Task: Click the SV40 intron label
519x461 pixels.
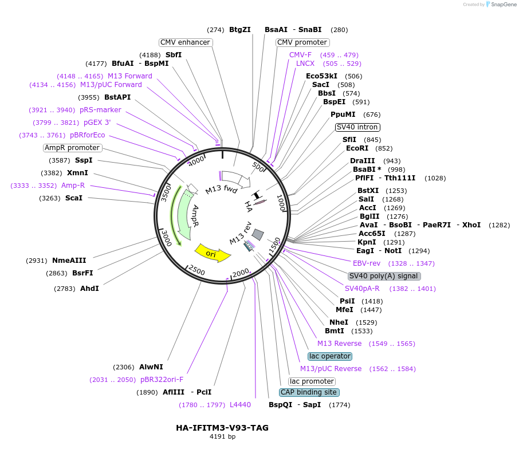Action: pyautogui.click(x=357, y=127)
